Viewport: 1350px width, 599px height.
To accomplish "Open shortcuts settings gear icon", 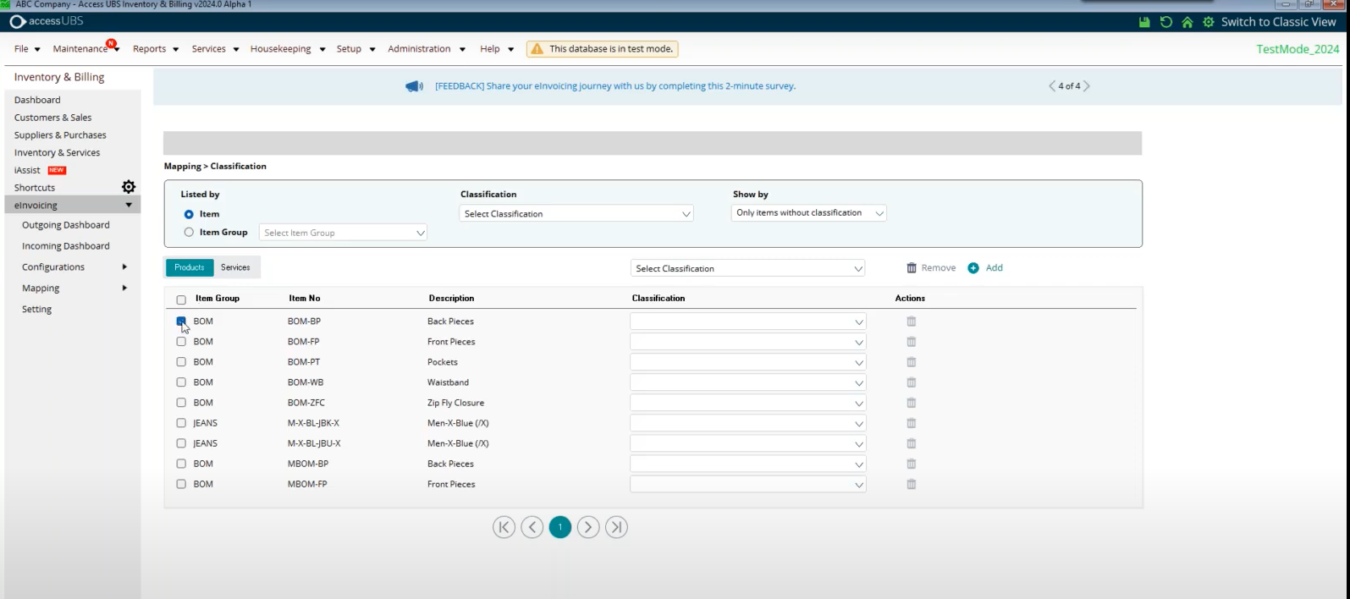I will [129, 187].
